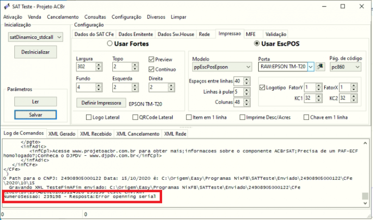Switch to the XML Gerado tab
The image size is (373, 220).
coord(62,134)
